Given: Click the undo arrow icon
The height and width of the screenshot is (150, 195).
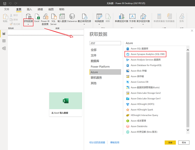Looking at the screenshot, I should [10, 3].
